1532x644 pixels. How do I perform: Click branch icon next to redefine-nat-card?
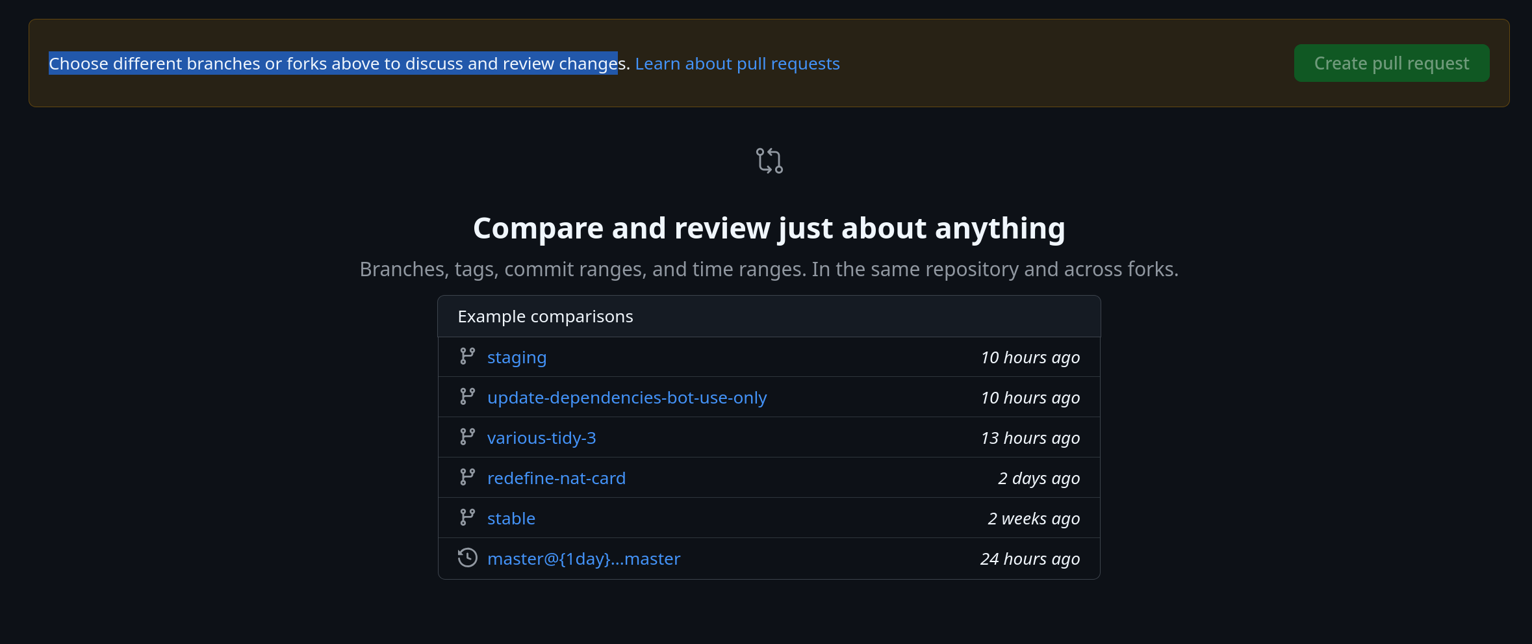467,477
